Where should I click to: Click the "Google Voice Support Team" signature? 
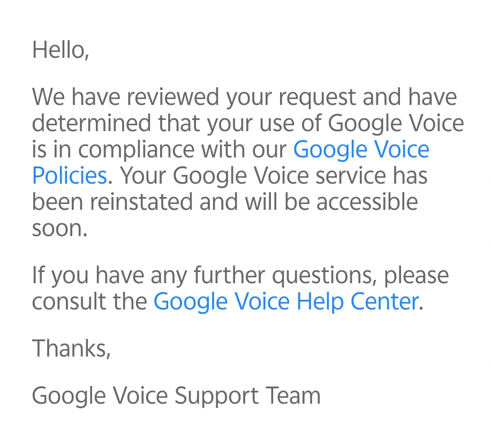pos(176,396)
